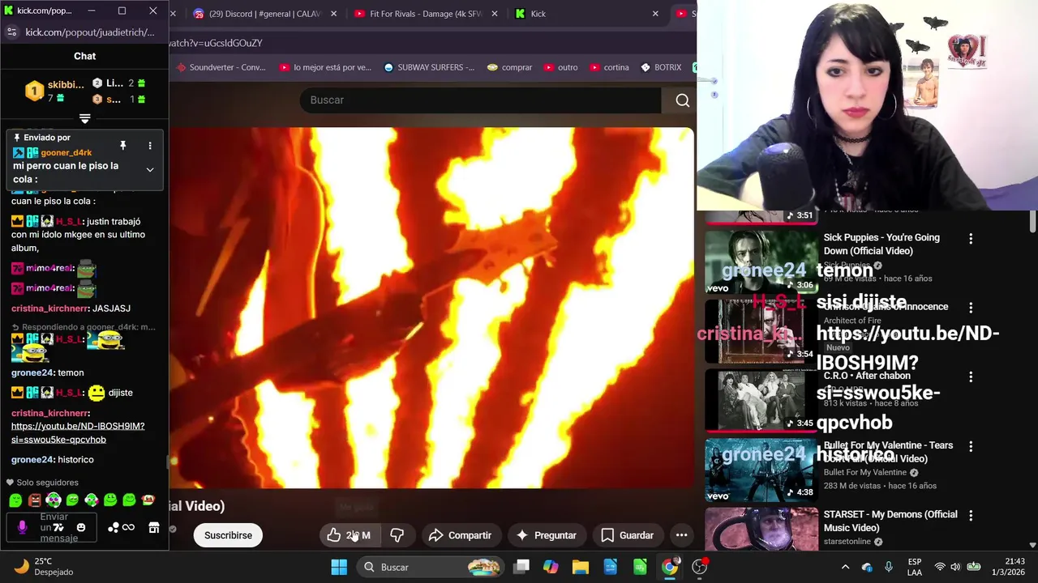This screenshot has width=1038, height=583.
Task: Open options for Sick Puppies video
Action: [x=971, y=239]
